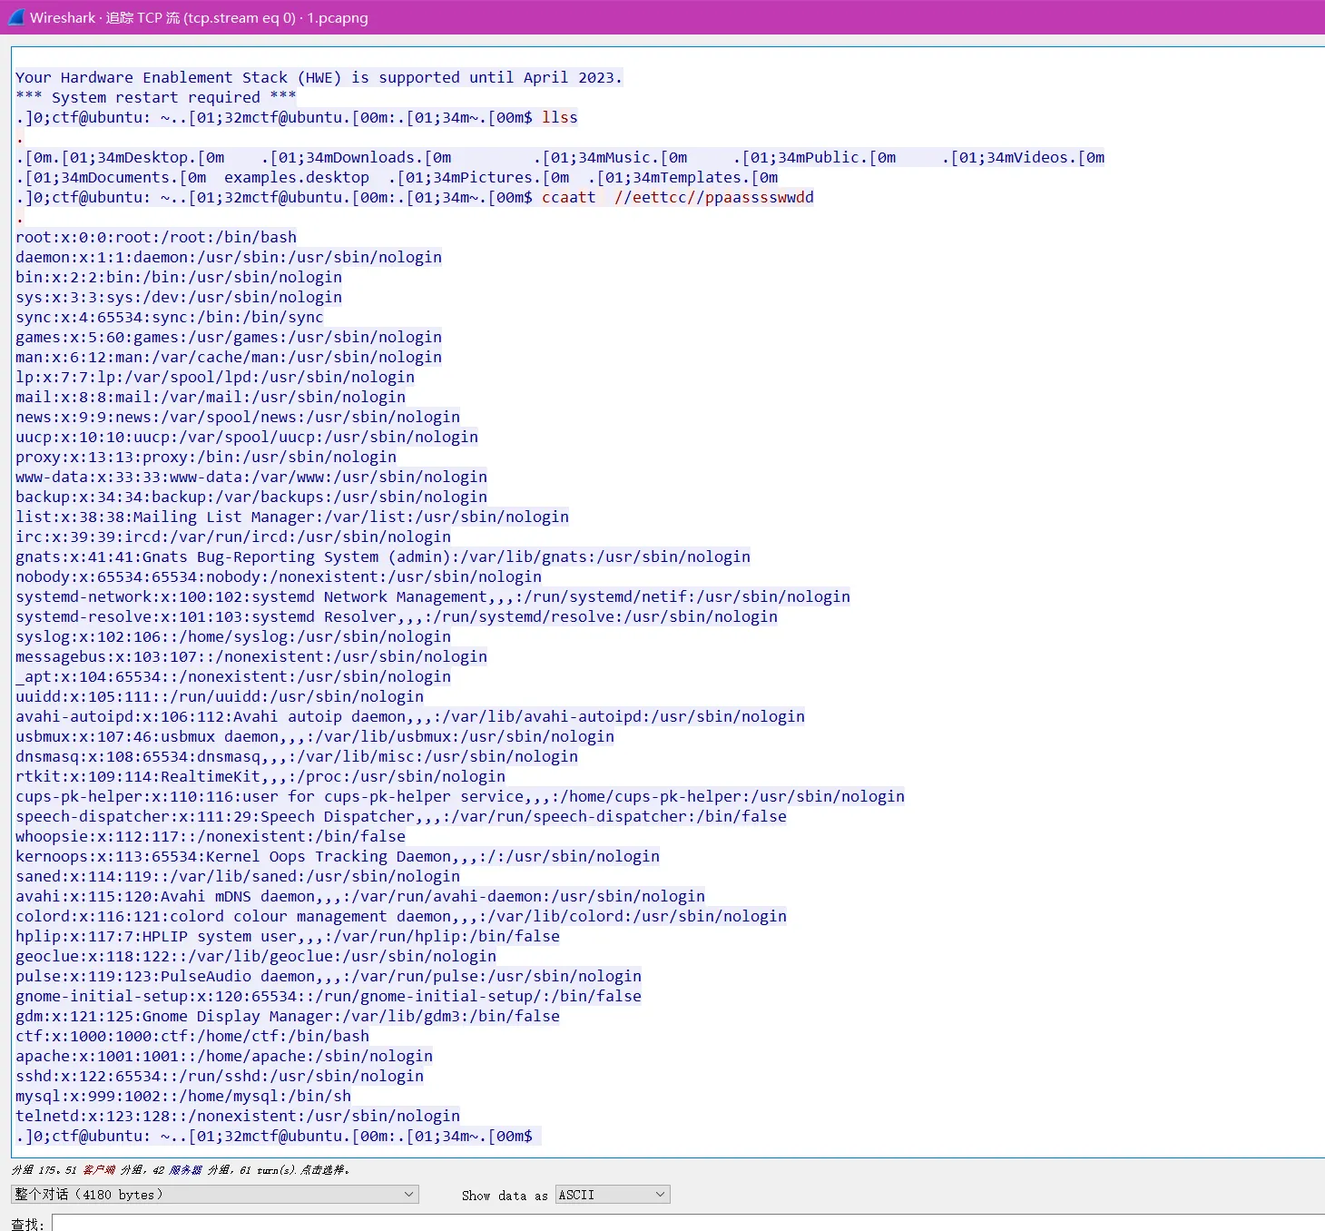
Task: Click the Hardware Enablement Stack message line
Action: coord(319,78)
